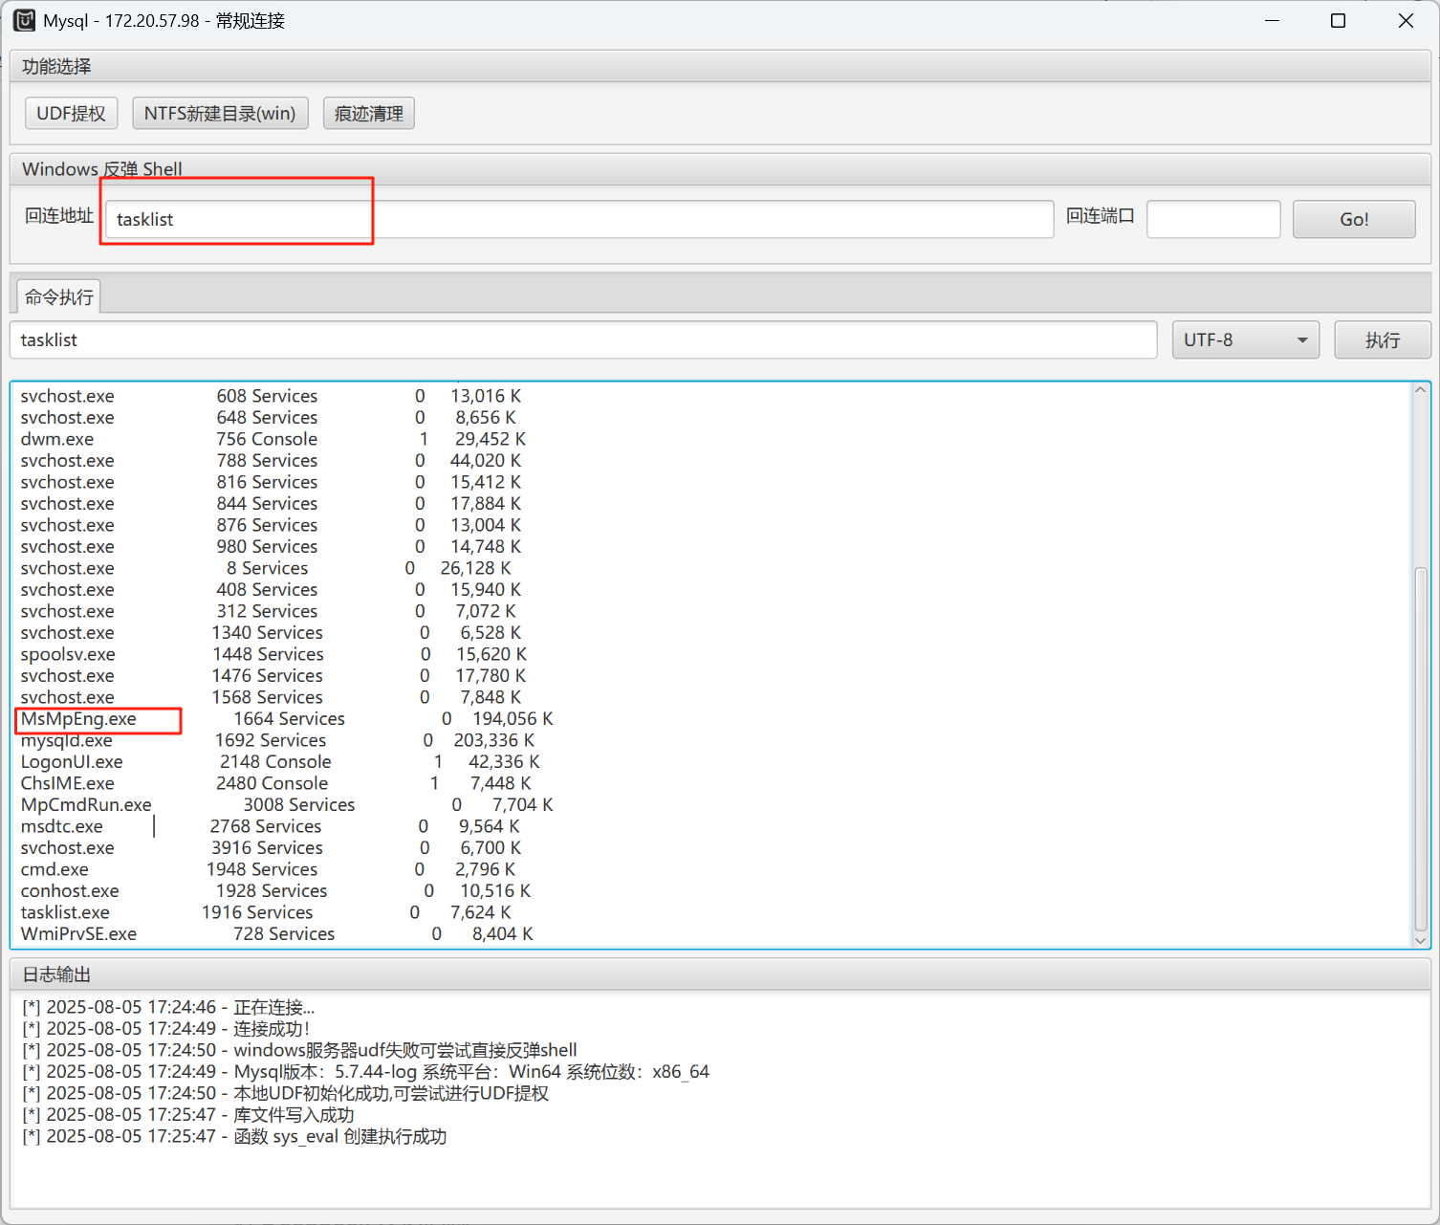Close the Mysql window
1440x1225 pixels.
1406,20
